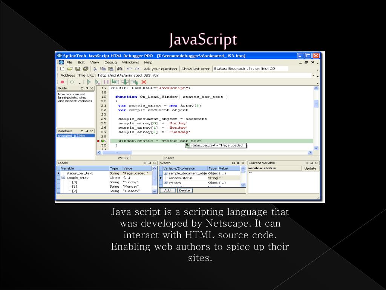Click the Step Into debug icon
Viewport: 386px width, 290px height.
[x=115, y=82]
